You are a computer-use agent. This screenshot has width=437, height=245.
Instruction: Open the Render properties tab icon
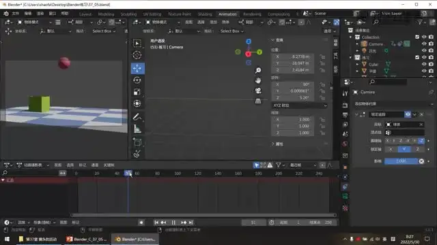pos(345,105)
